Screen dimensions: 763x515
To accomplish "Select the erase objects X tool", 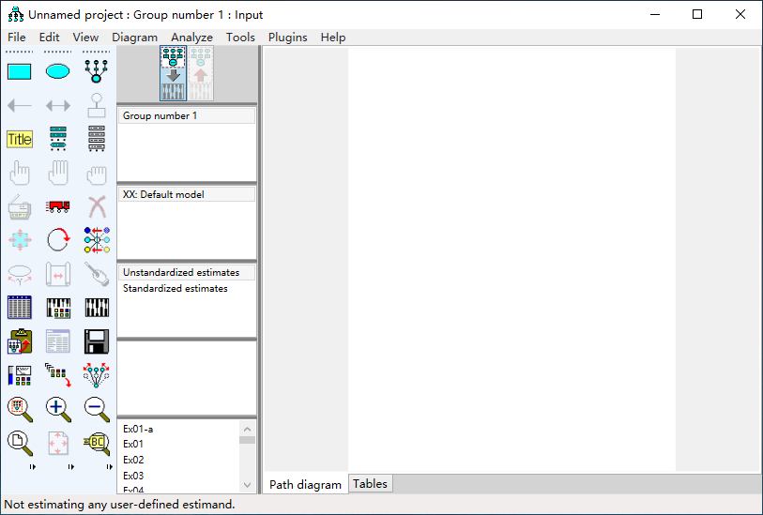I will [x=97, y=206].
